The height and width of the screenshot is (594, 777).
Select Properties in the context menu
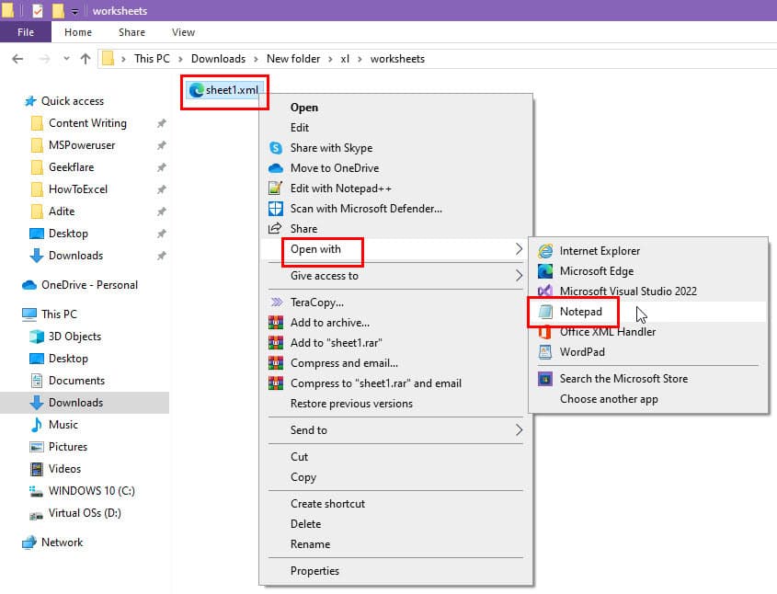(x=395, y=571)
